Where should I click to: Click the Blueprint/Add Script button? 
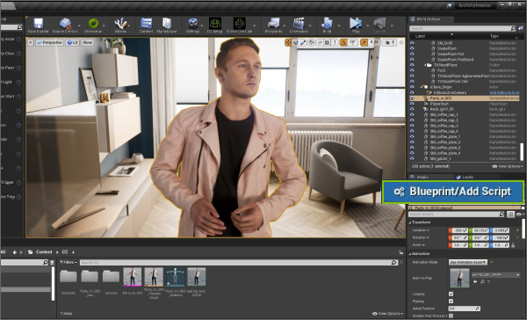coord(453,192)
